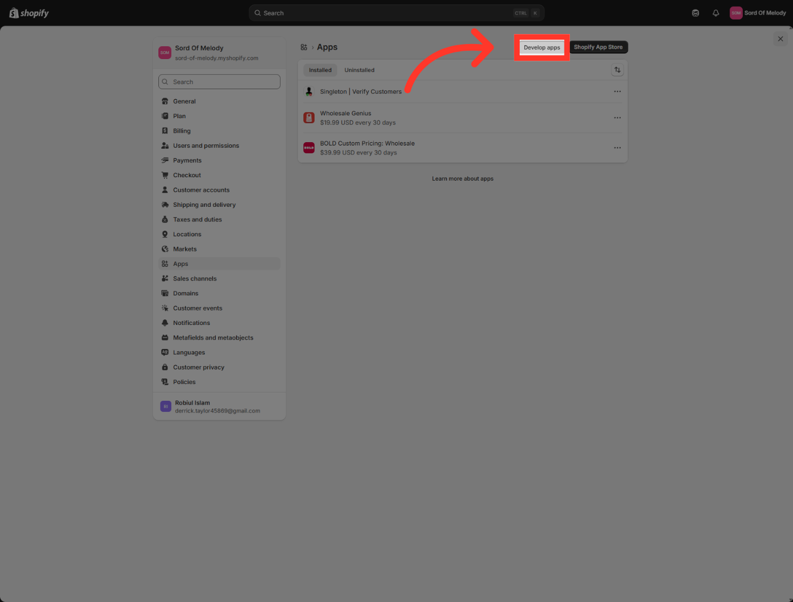Open the Shopify App Store button

(598, 47)
